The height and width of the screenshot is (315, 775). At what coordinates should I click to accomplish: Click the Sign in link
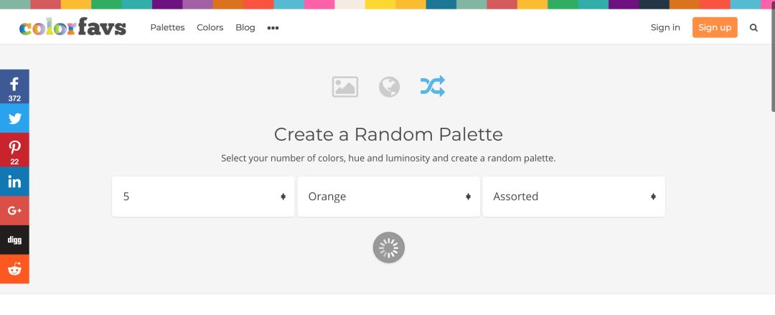coord(665,28)
